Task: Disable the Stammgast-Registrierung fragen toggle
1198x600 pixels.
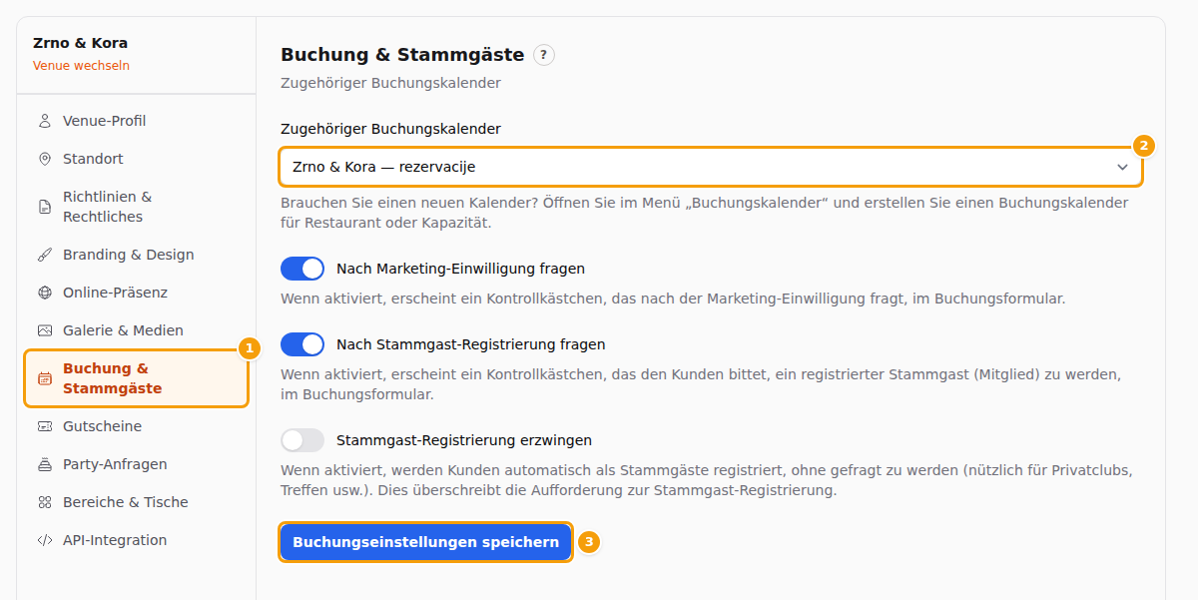Action: tap(302, 344)
